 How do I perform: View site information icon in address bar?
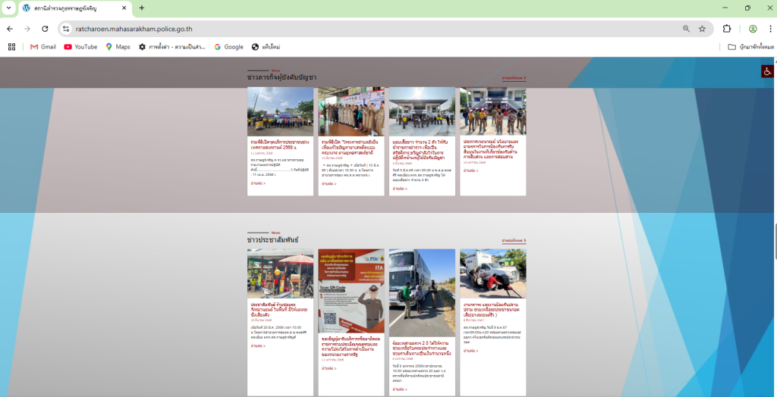(x=67, y=29)
